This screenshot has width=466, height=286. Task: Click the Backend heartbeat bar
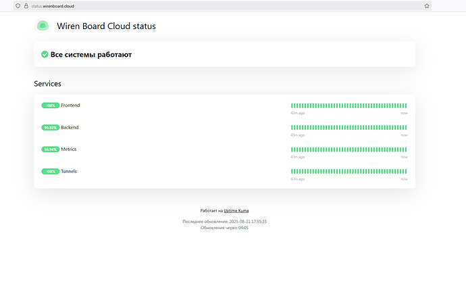pyautogui.click(x=349, y=128)
